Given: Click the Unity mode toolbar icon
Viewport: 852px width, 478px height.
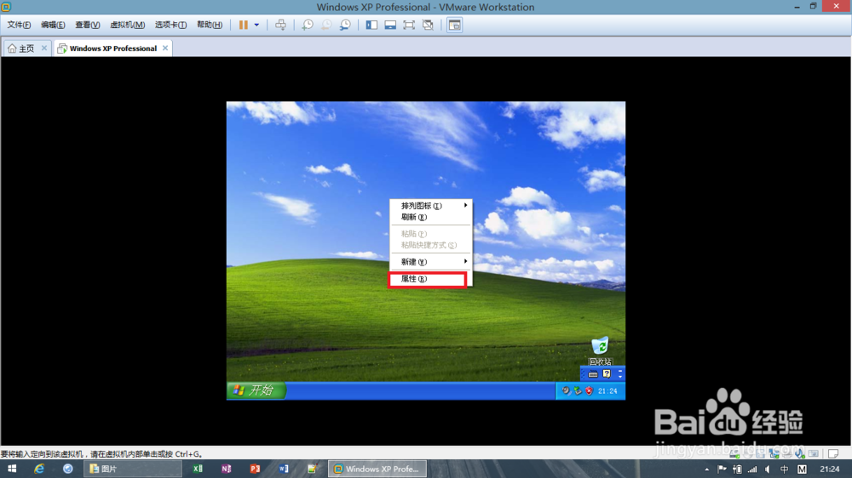Looking at the screenshot, I should 428,25.
